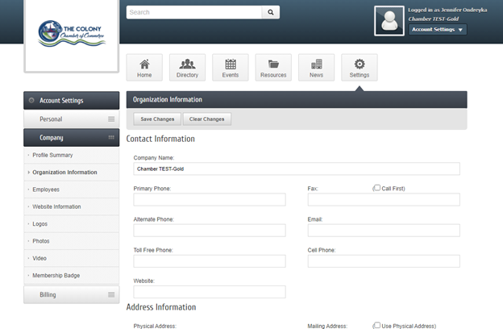Enable the Call First checkbox
The height and width of the screenshot is (329, 503).
tap(376, 188)
